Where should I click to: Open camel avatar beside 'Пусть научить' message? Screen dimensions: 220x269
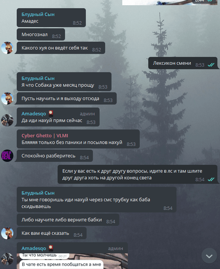(x=7, y=99)
